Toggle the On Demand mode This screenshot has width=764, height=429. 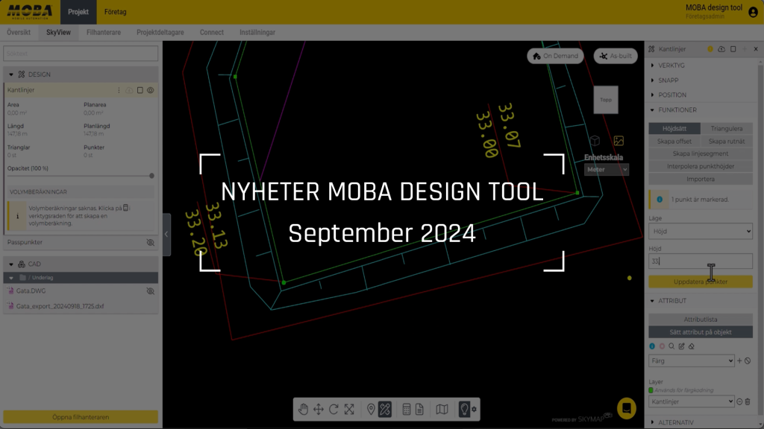pos(555,56)
